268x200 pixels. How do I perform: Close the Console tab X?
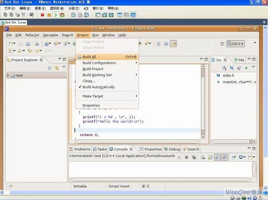(131, 149)
